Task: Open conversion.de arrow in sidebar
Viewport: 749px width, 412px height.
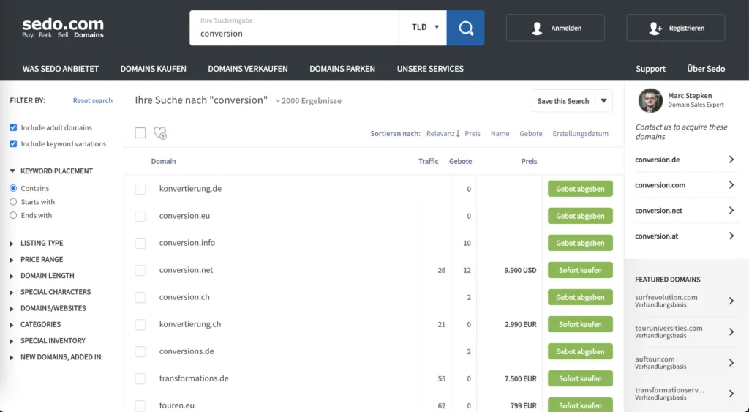Action: click(x=731, y=160)
